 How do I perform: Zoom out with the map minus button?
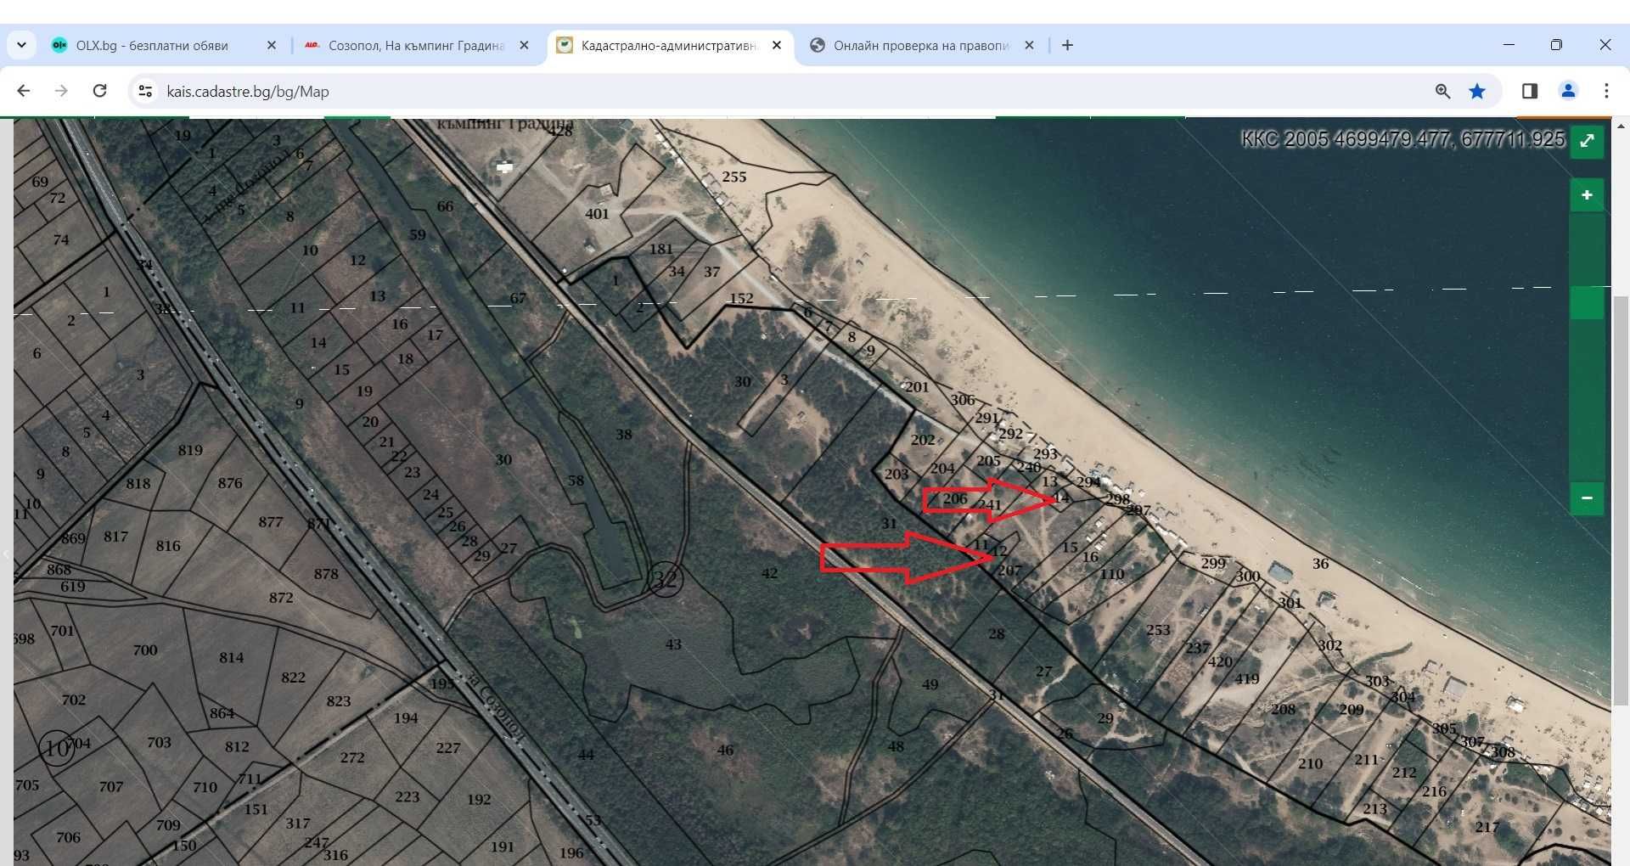coord(1587,498)
